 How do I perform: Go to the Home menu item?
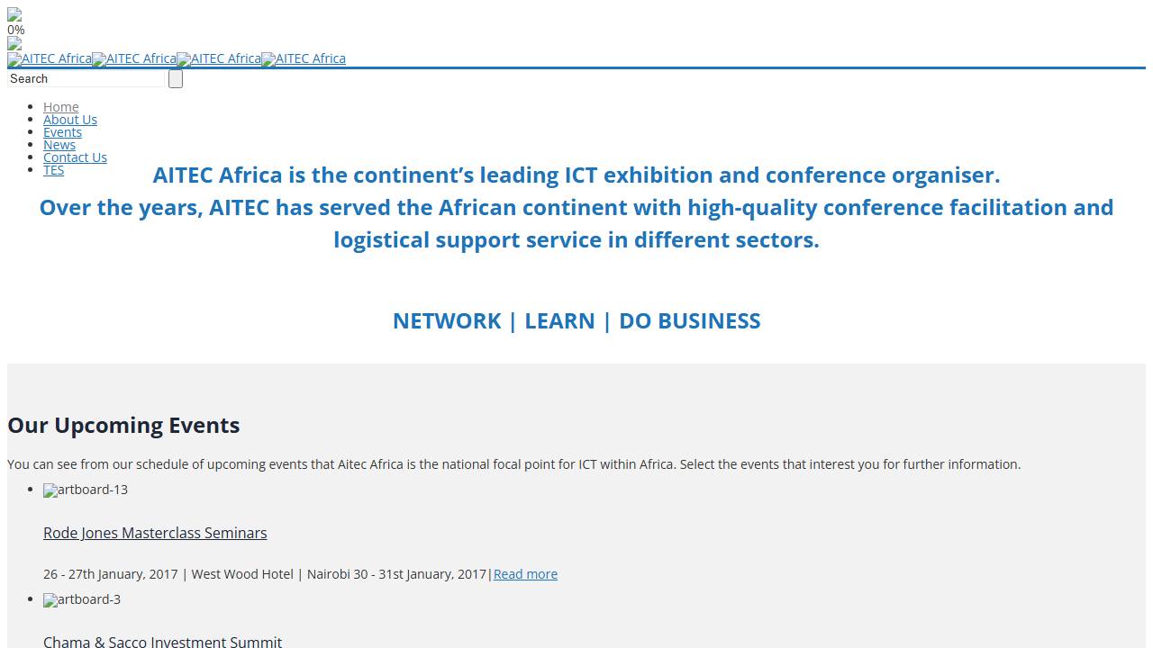pos(61,107)
